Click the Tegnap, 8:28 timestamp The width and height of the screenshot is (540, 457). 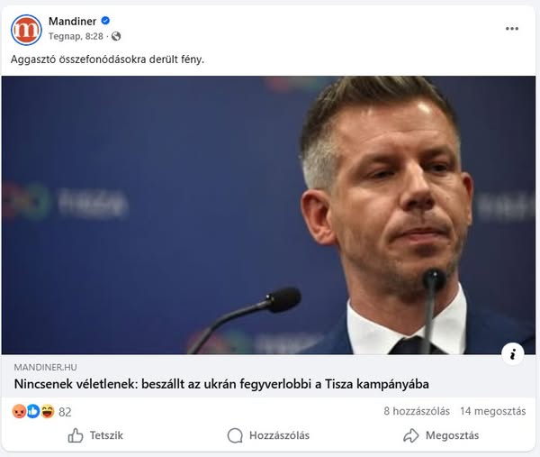tap(76, 36)
